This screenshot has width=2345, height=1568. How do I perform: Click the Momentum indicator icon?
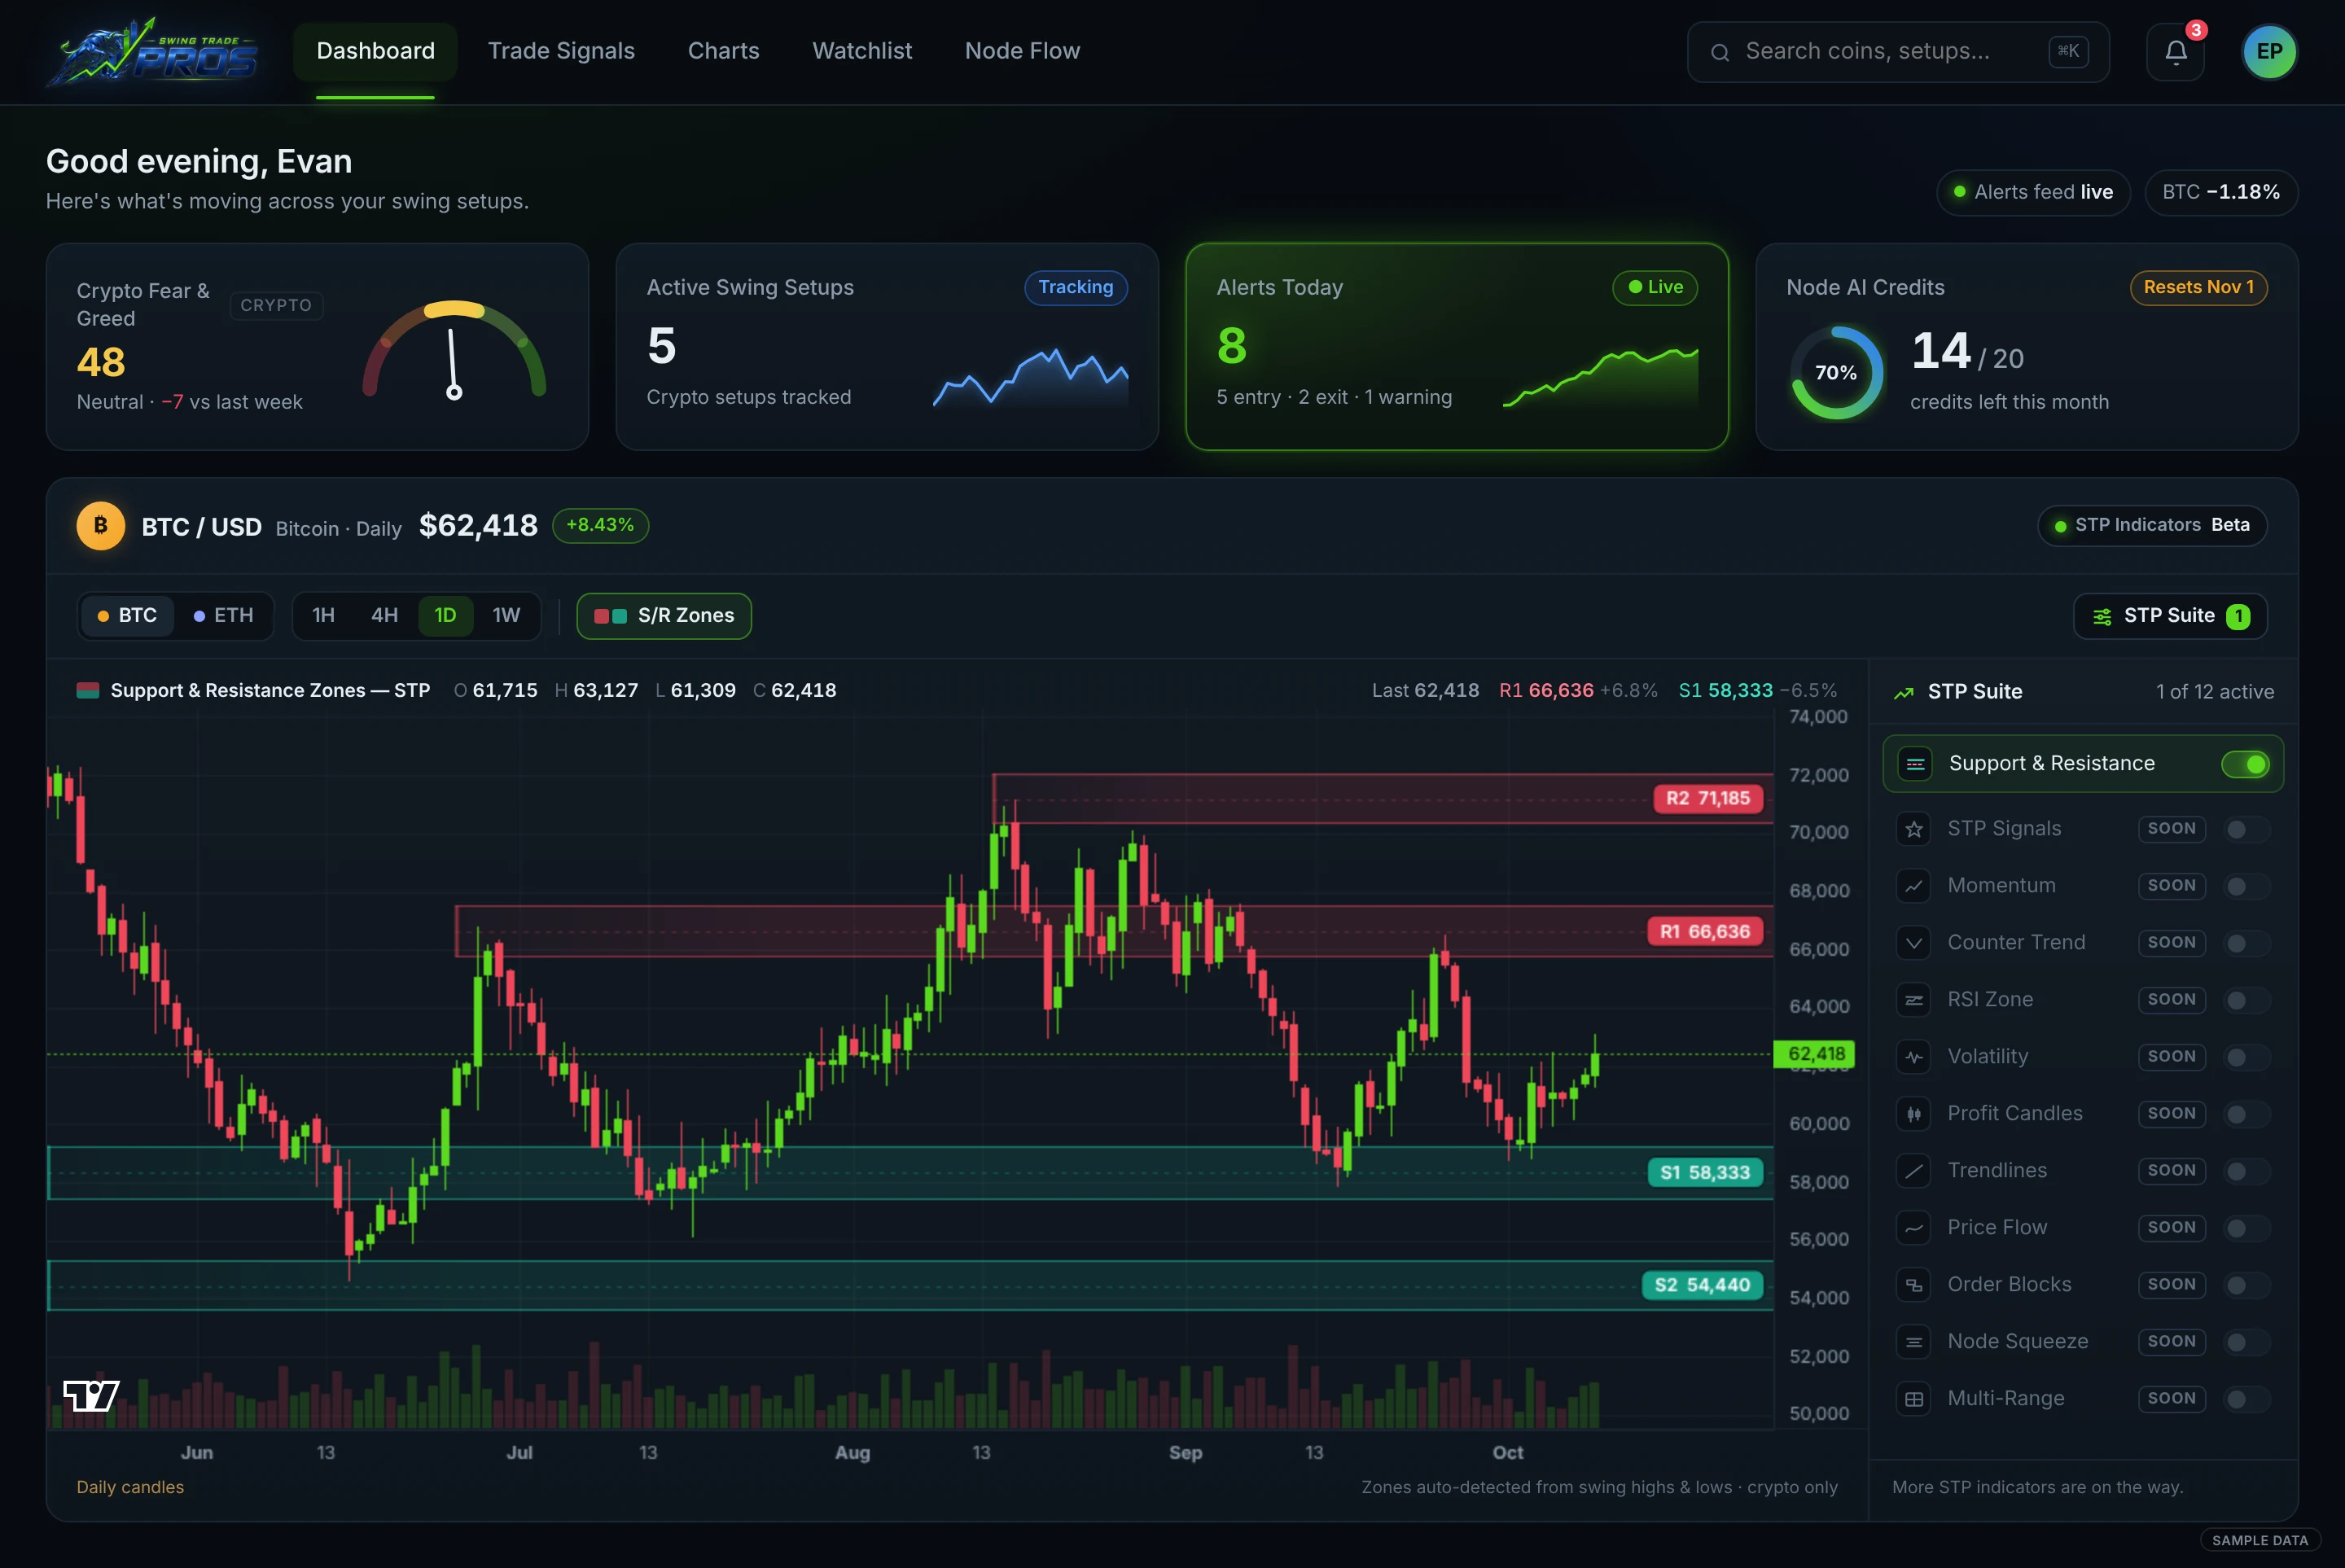(x=1914, y=886)
